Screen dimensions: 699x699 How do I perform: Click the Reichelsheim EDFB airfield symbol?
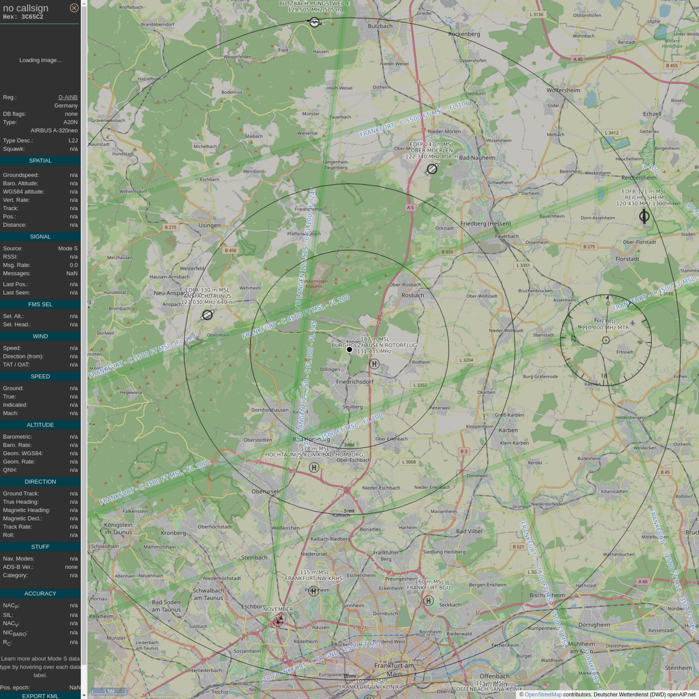[644, 216]
